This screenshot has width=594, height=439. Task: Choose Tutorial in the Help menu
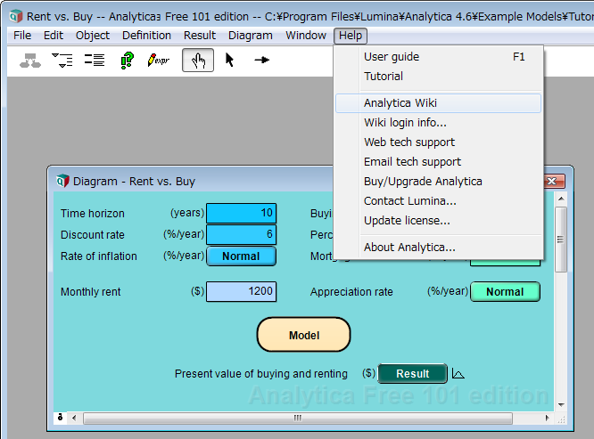click(438, 77)
